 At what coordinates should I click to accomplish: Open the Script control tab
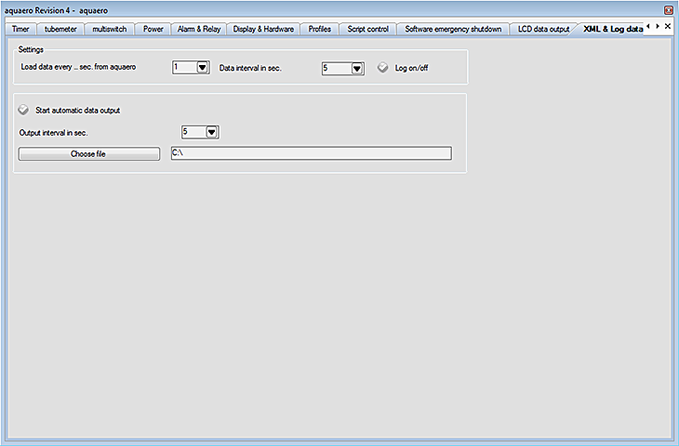tap(368, 29)
